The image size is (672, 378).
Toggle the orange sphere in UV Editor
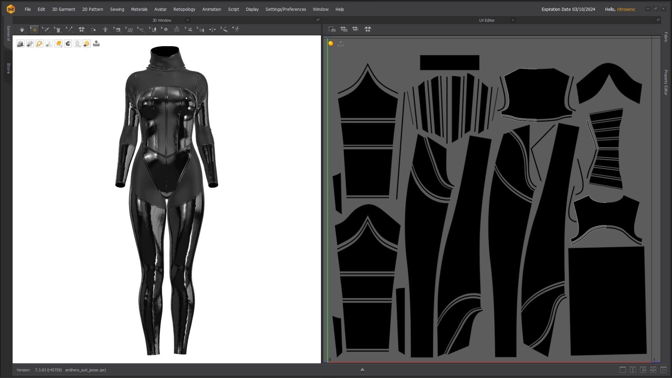pyautogui.click(x=331, y=43)
